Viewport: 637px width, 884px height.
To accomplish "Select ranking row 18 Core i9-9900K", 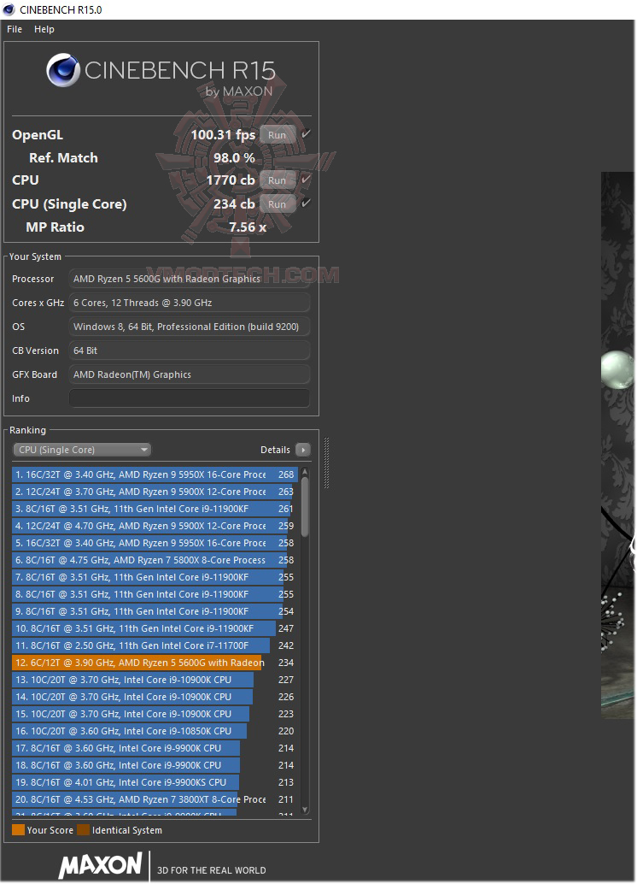I will 155,765.
